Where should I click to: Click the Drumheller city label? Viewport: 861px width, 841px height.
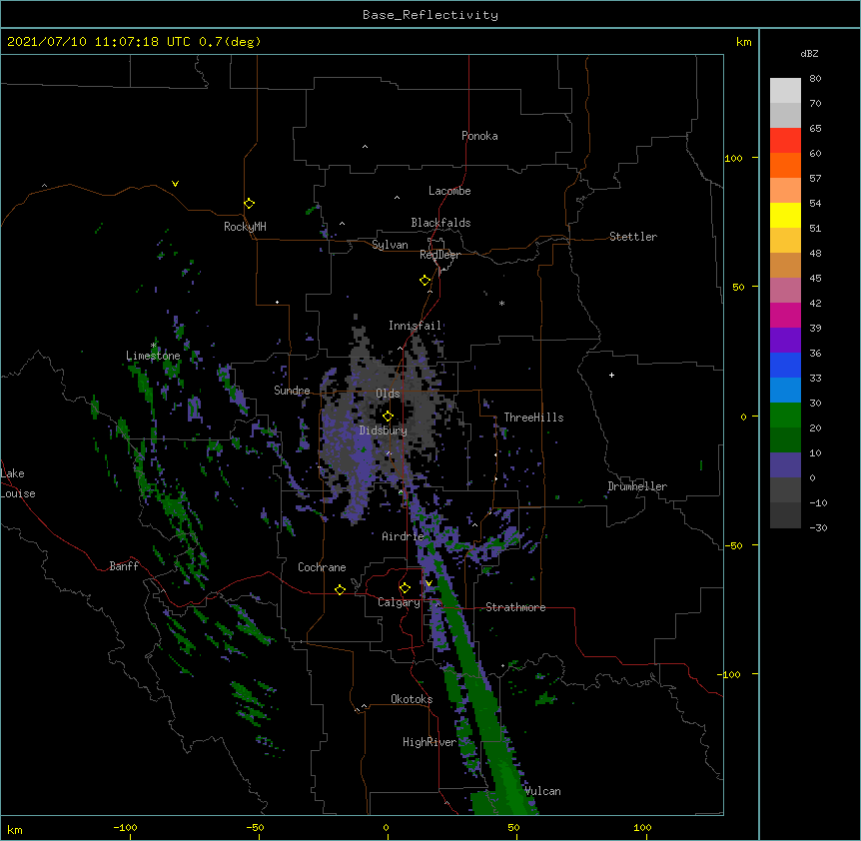tap(637, 486)
